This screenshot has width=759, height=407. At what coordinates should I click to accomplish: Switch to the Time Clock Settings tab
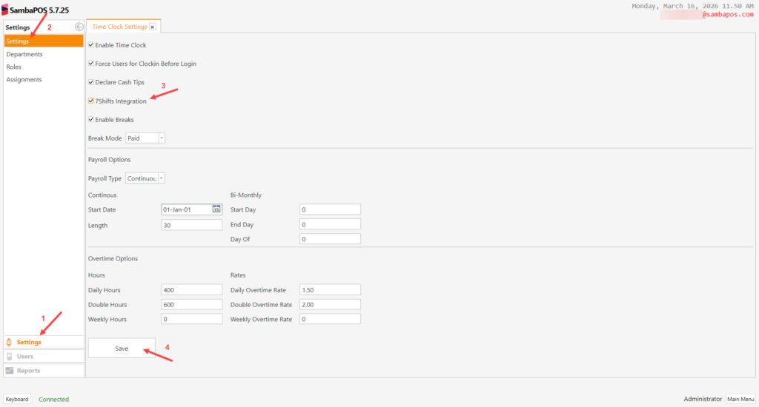(x=119, y=27)
